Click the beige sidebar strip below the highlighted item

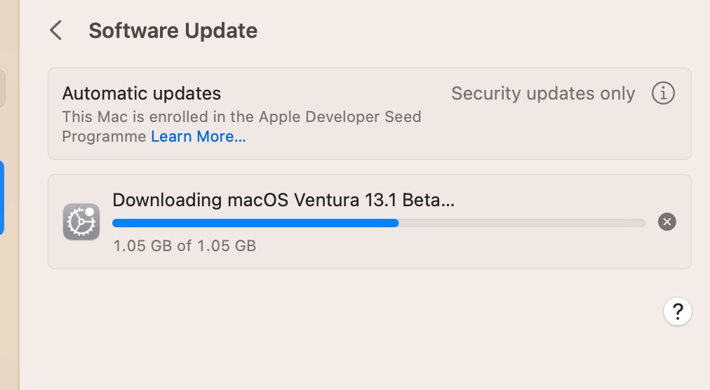click(x=9, y=316)
